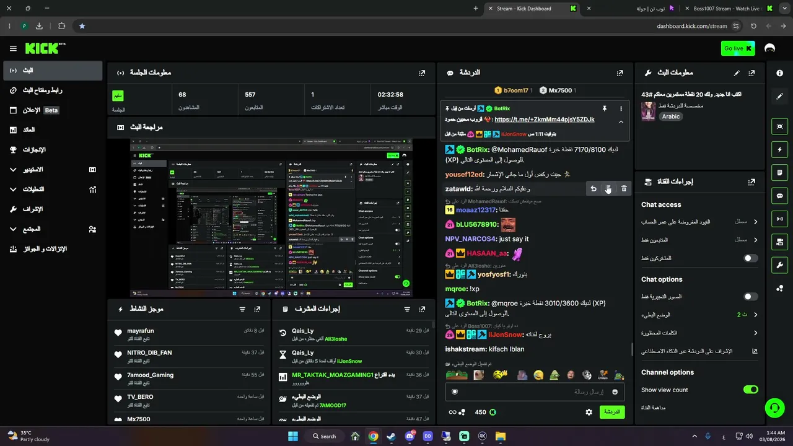
Task: Pop out the session info panel
Action: (x=422, y=73)
